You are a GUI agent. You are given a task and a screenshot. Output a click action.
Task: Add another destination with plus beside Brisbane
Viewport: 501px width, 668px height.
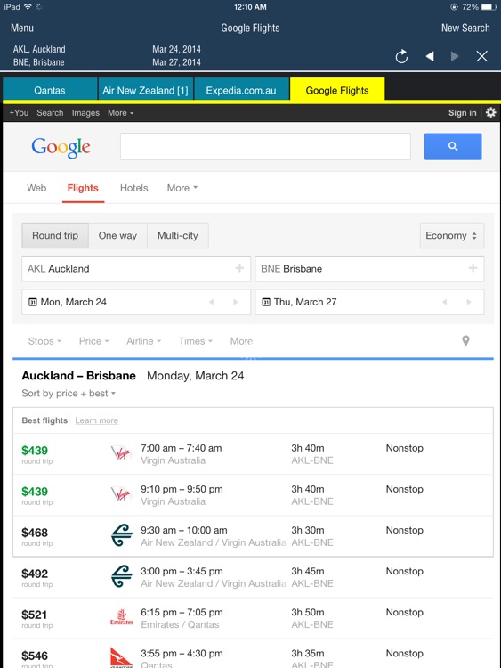click(473, 268)
